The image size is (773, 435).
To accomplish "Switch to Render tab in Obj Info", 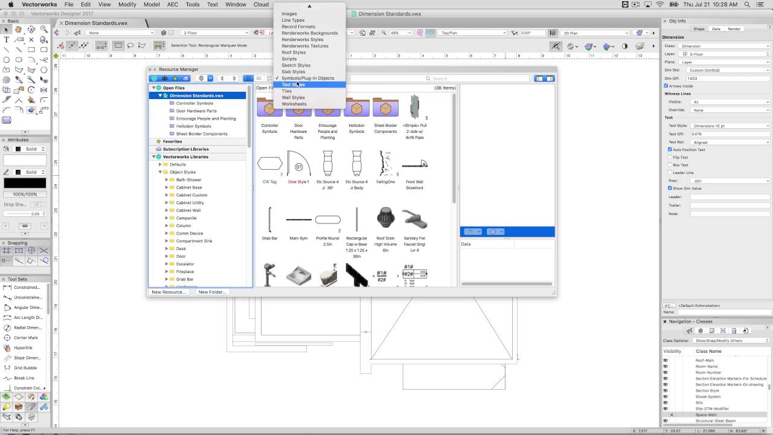I will pyautogui.click(x=734, y=29).
